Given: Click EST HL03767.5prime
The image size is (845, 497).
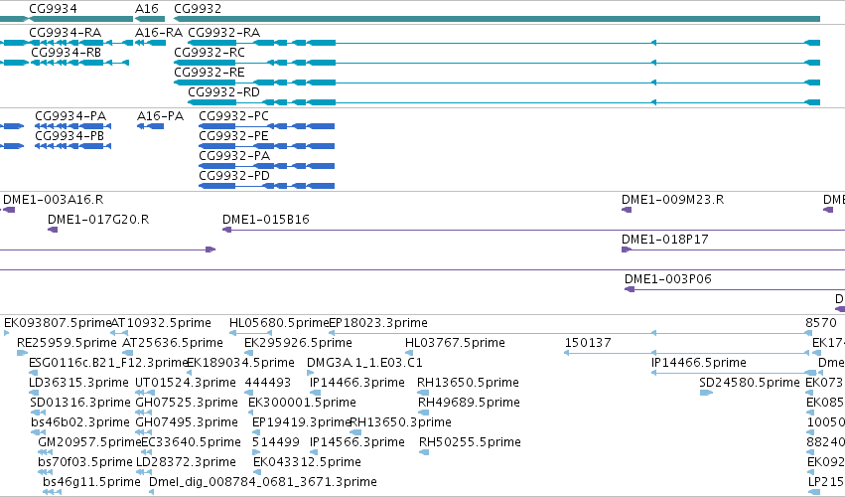Looking at the screenshot, I should click(x=455, y=343).
